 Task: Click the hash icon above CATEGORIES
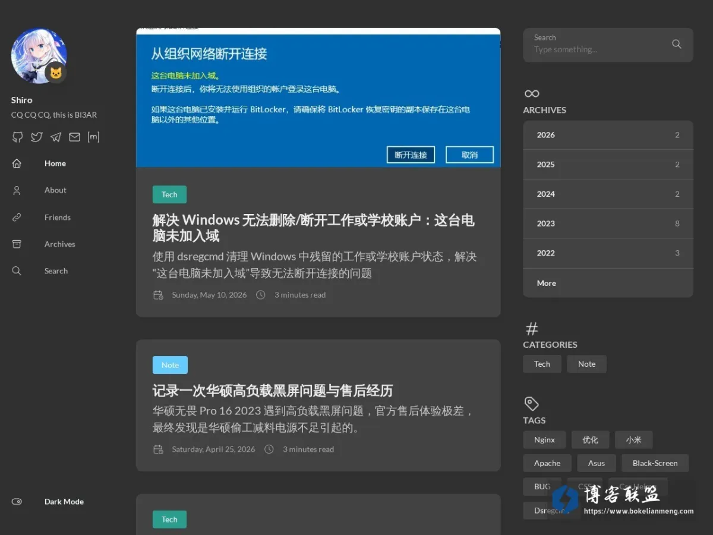532,328
